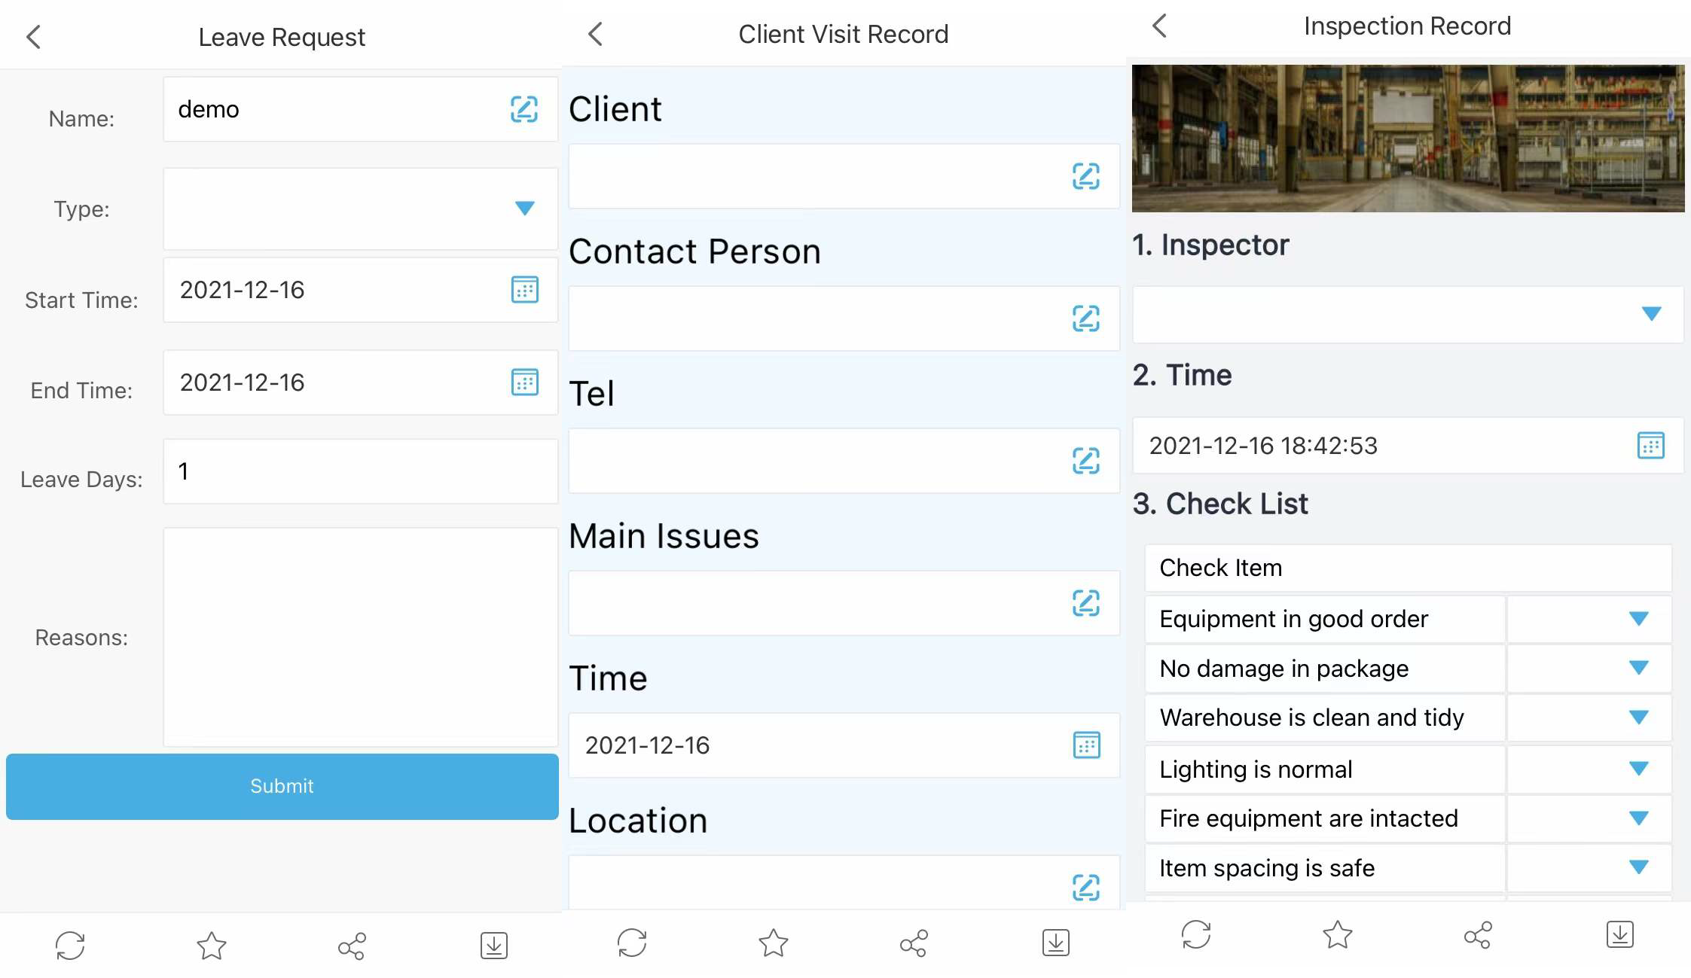
Task: Open the calendar icon for Client Visit Time
Action: coord(1085,746)
